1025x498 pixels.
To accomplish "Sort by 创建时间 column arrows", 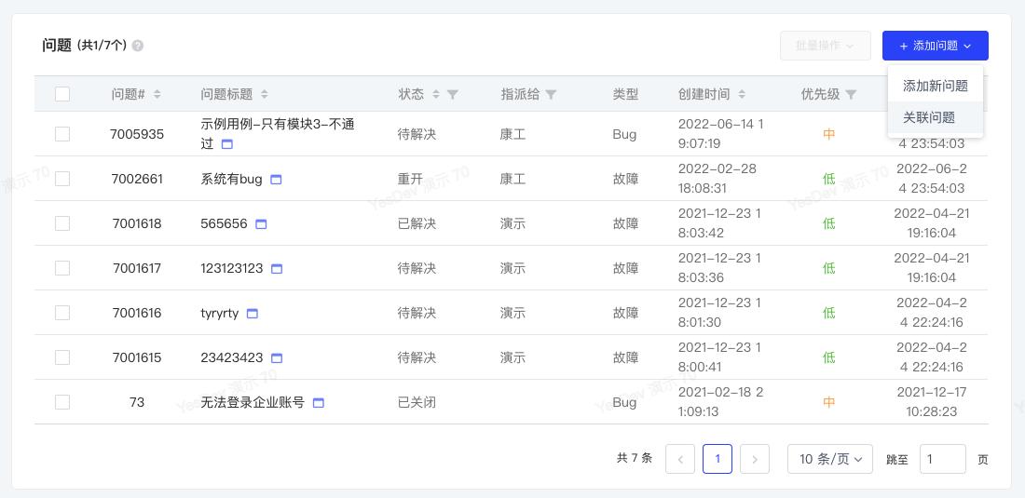I will click(x=742, y=94).
